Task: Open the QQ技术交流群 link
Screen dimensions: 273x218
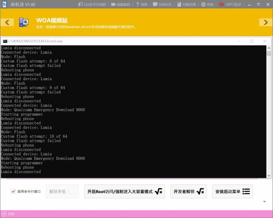Action: 92,4
